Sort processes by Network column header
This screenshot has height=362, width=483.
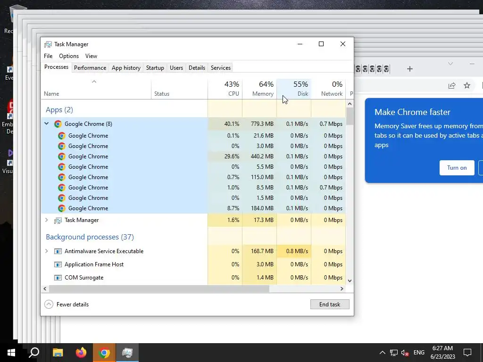[x=328, y=89]
